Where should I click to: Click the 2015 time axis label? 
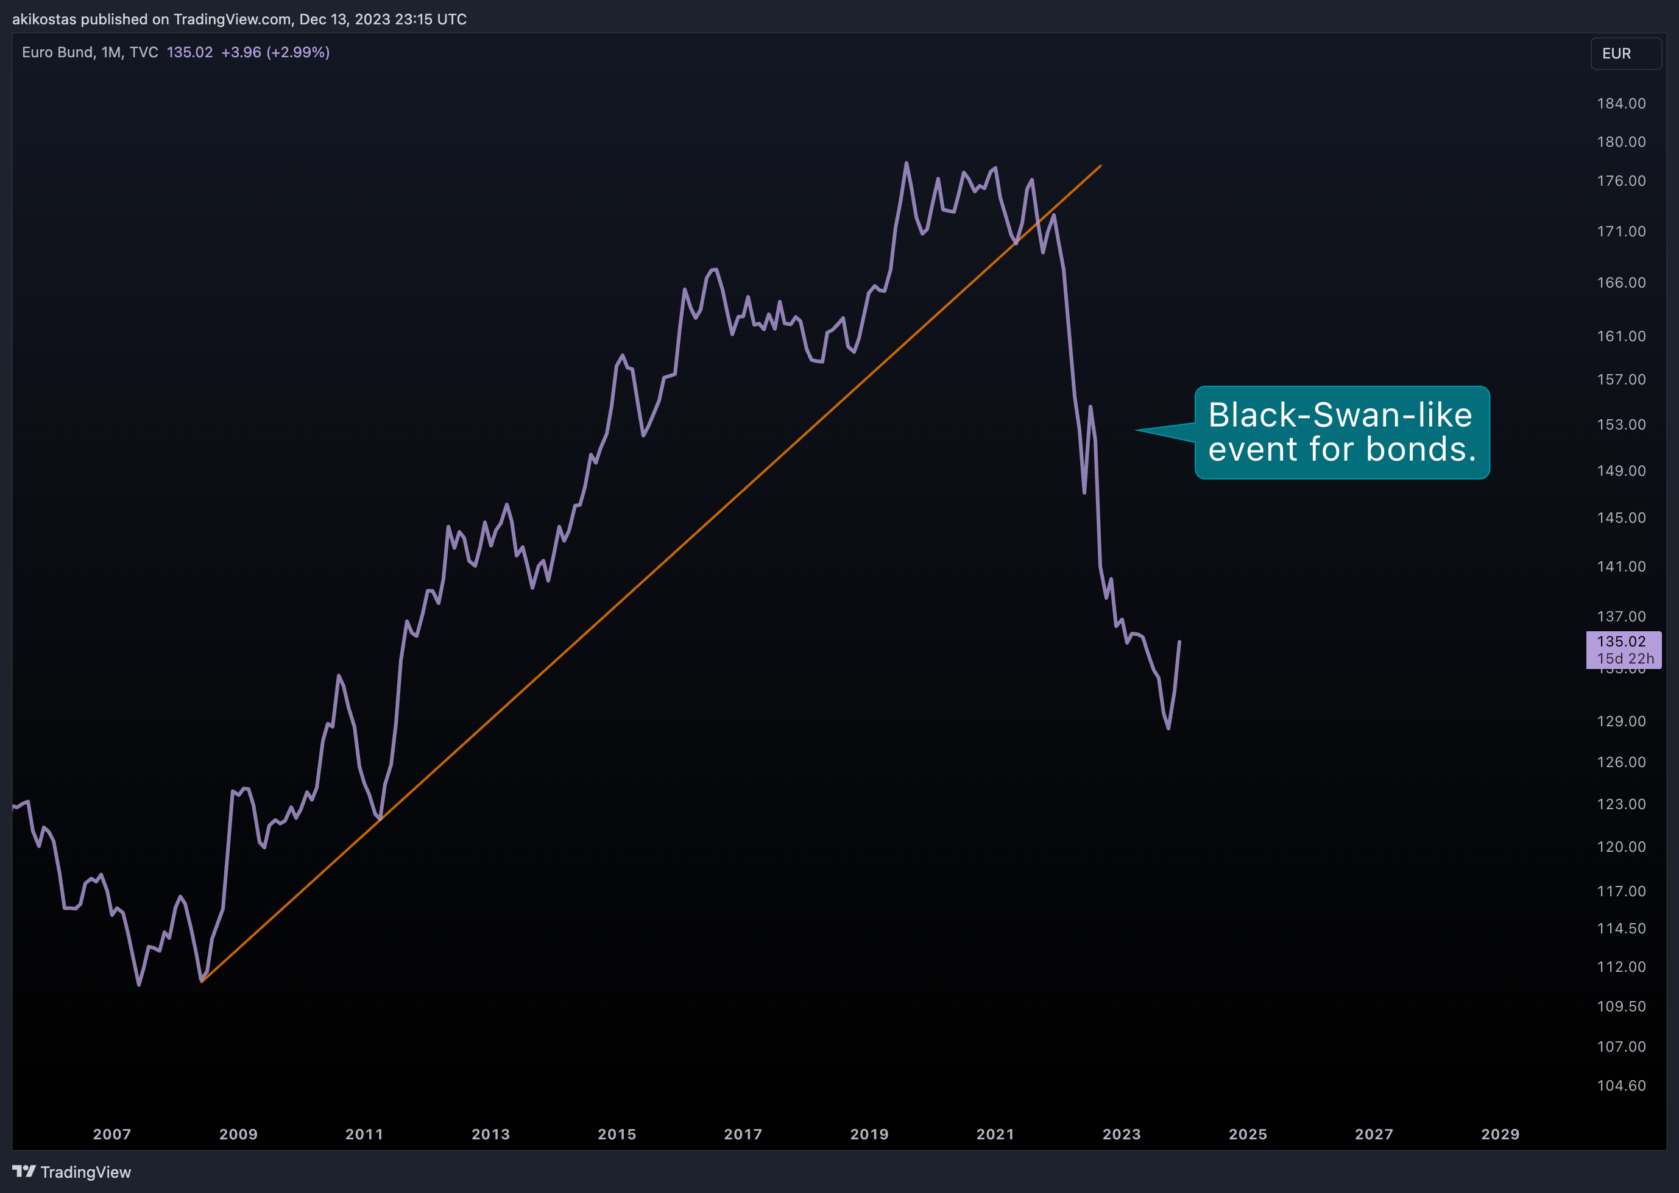[x=617, y=1135]
